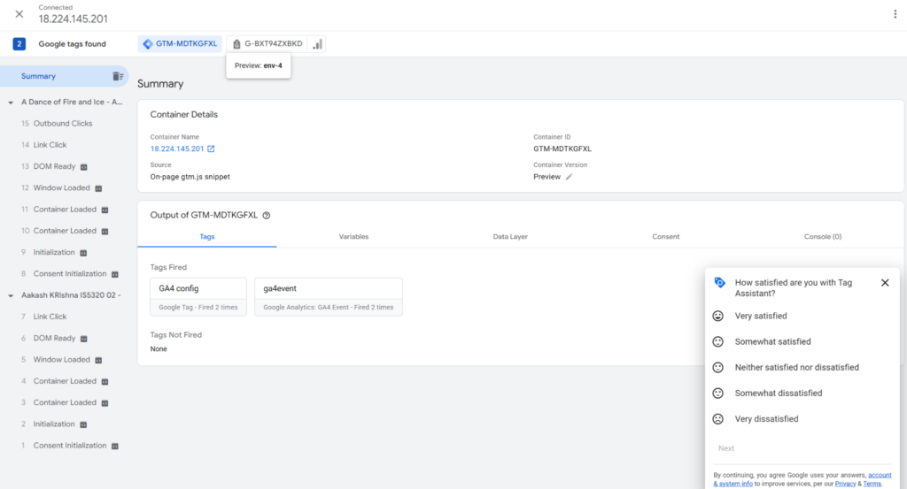Switch to the Data Layer tab
This screenshot has width=907, height=489.
coord(510,237)
